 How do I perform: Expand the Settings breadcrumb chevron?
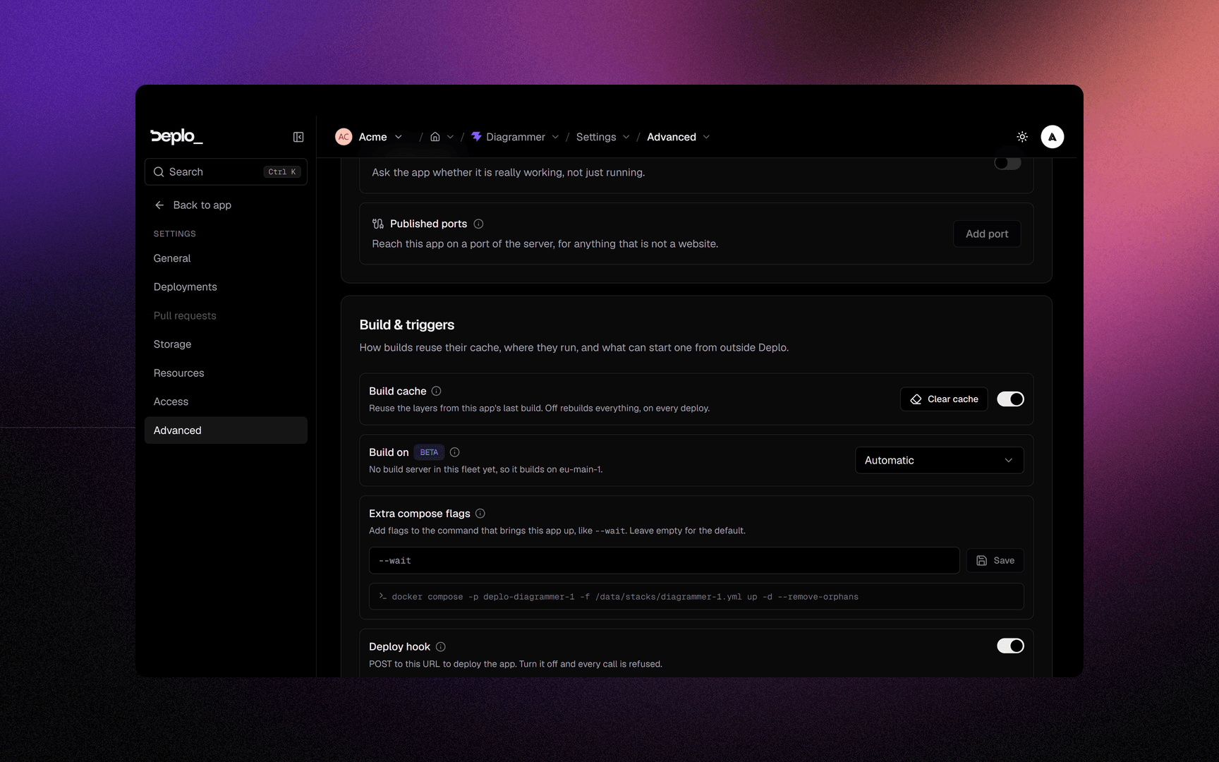coord(626,137)
